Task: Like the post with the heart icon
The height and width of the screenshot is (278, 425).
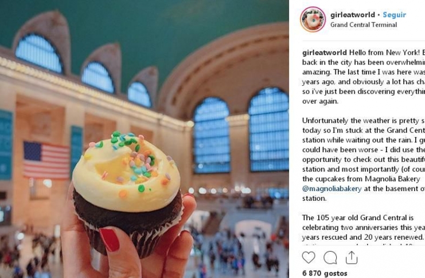Action: [x=309, y=257]
